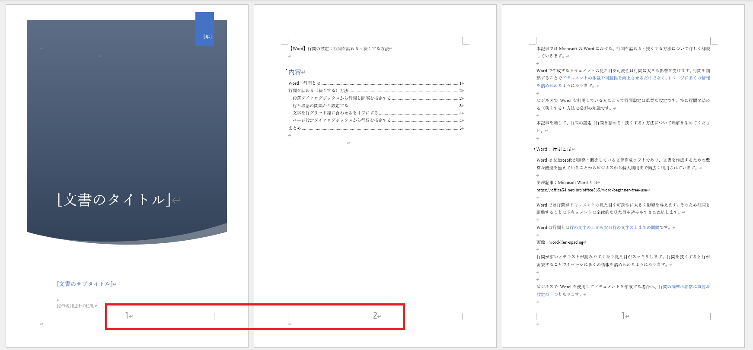Click the Word：行間とは heading on page three
The image size is (753, 350).
(554, 149)
